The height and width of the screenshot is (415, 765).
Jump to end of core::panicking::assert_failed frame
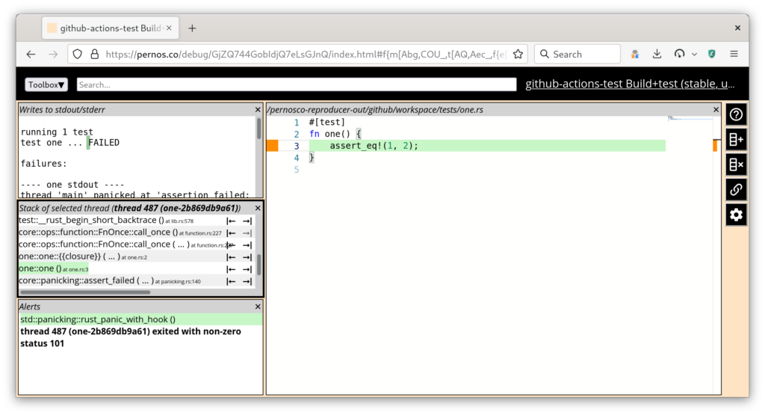click(x=247, y=281)
